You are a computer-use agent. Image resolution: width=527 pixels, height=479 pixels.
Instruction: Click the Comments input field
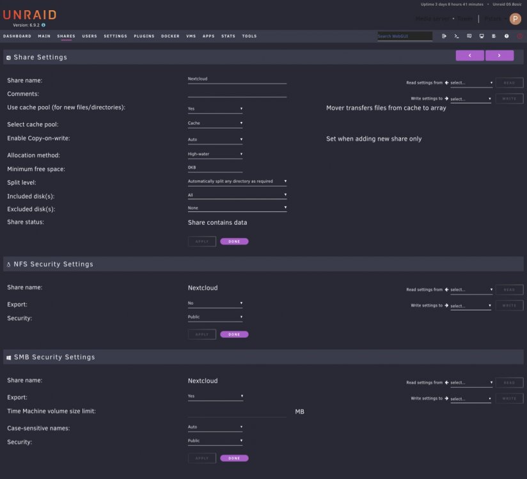(237, 93)
